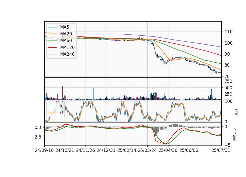Viewport: 246px width, 177px height.
Task: Click the MA20 legend label
Action: coord(66,34)
